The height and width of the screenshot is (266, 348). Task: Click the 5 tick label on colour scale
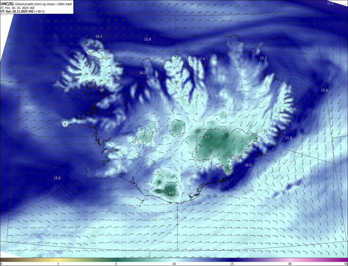116,264
